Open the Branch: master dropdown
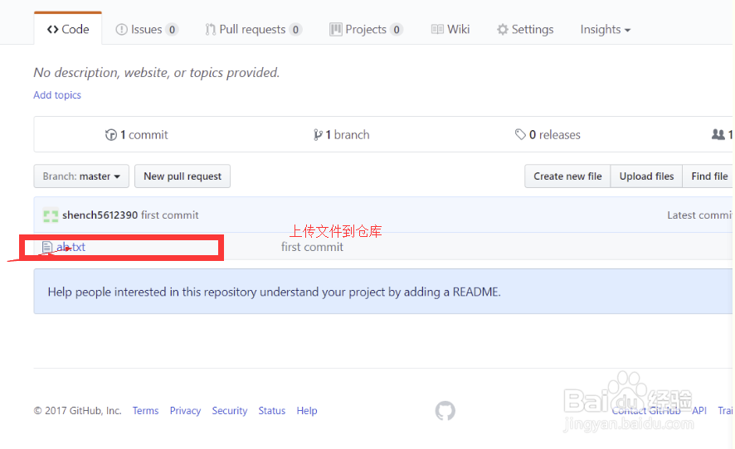Screen dimensions: 735x449 point(81,176)
